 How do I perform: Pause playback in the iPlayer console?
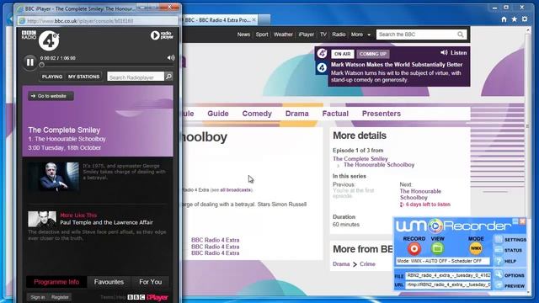tap(30, 62)
